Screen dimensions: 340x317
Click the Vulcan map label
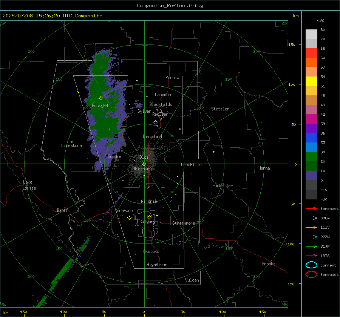(192, 280)
